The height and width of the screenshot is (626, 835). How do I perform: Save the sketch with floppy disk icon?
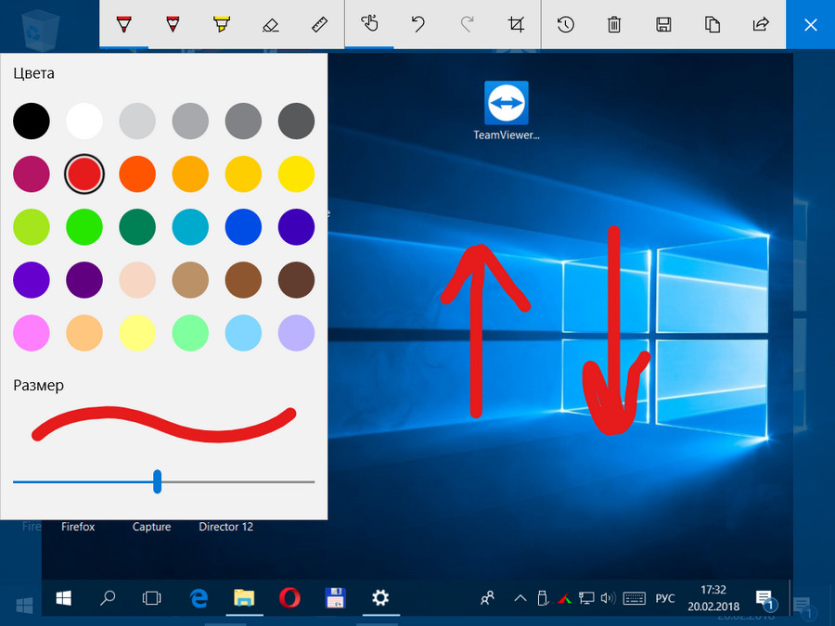[x=663, y=24]
